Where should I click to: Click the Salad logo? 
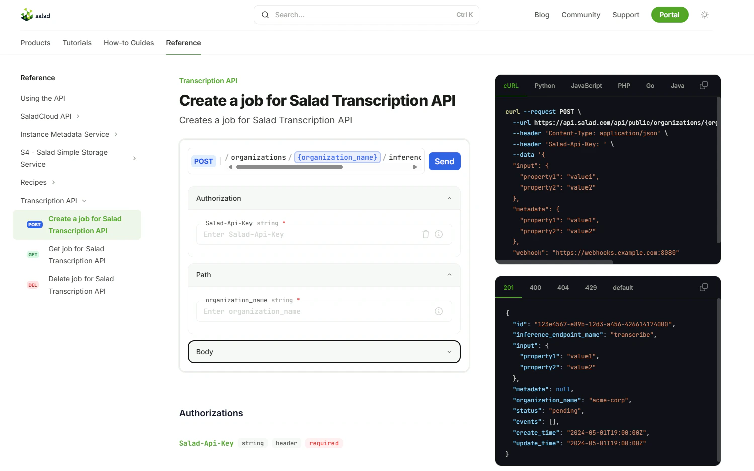[x=35, y=15]
